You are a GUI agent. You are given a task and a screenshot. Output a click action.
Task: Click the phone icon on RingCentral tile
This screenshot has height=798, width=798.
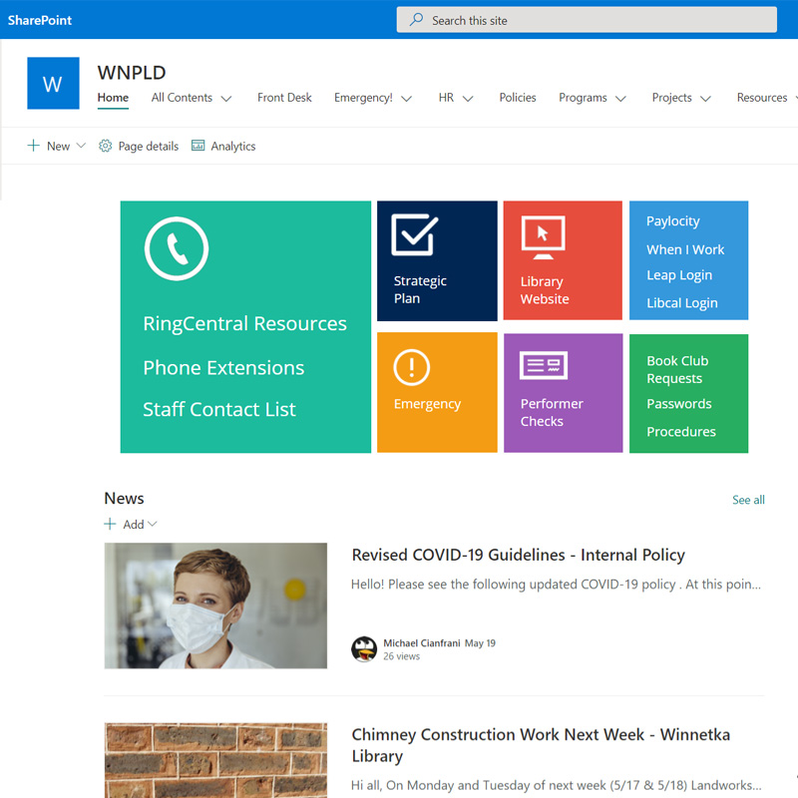[x=177, y=248]
